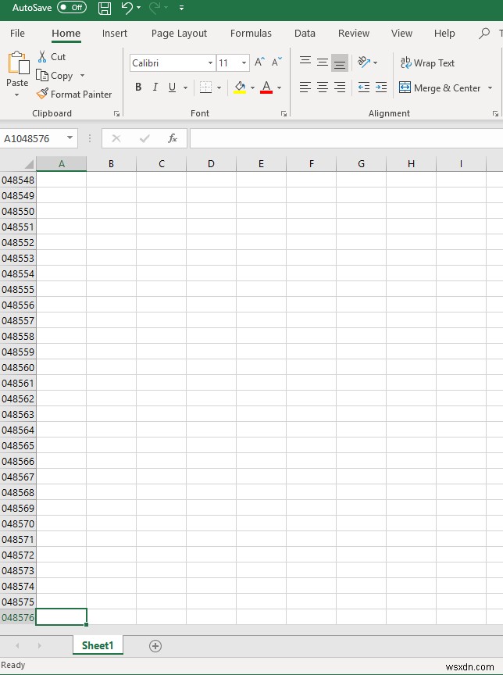Select Top Align icon
Viewport: 503px width, 675px height.
coord(305,62)
